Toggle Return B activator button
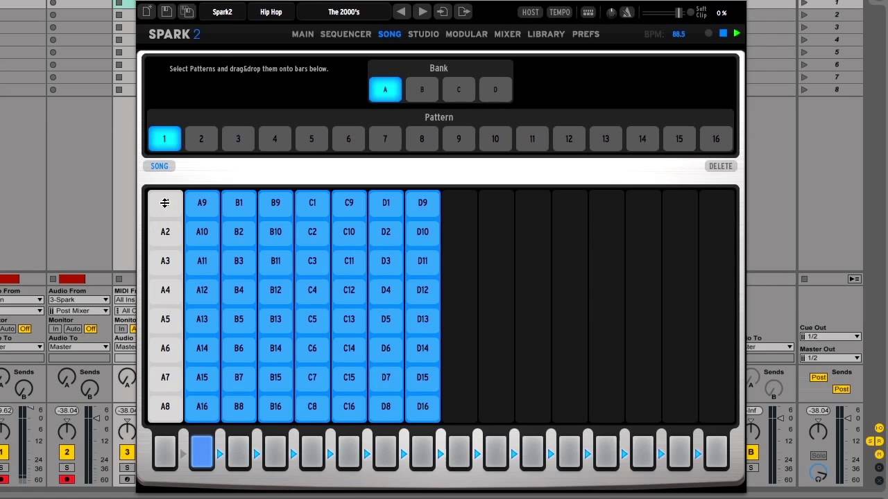Screen dimensions: 888x499 [x=751, y=453]
